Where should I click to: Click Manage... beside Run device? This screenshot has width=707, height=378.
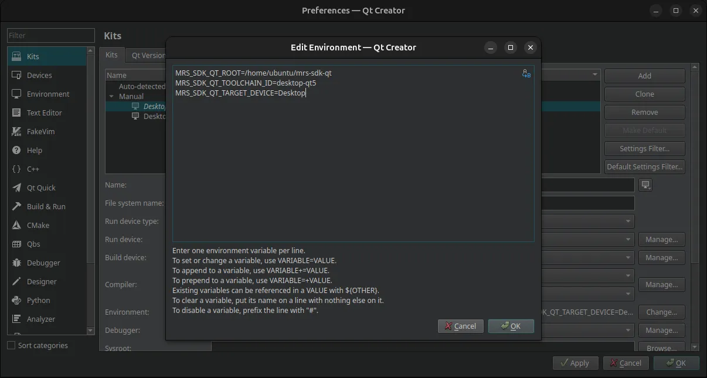coord(661,239)
